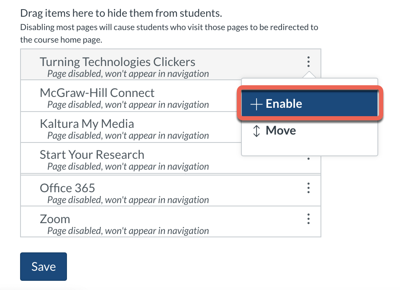Click the "Page disabled" status under Zoom
The width and height of the screenshot is (400, 290).
pos(128,231)
